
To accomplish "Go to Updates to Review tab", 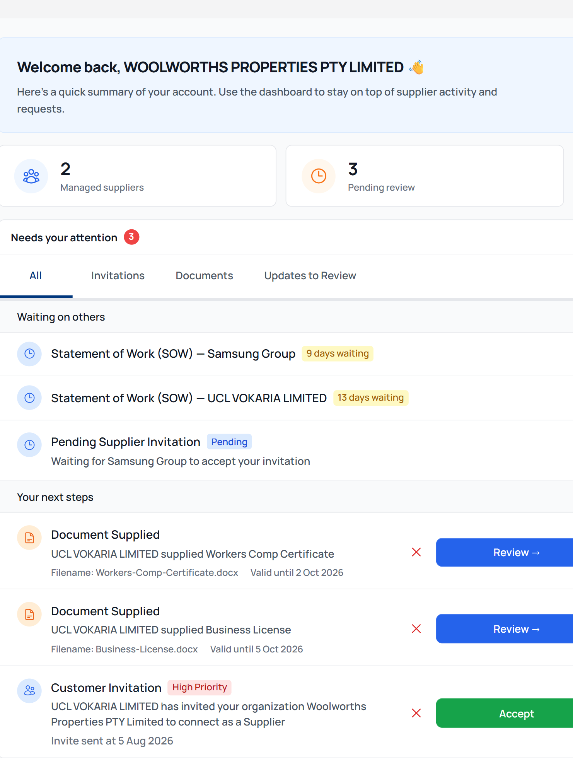I will 310,276.
